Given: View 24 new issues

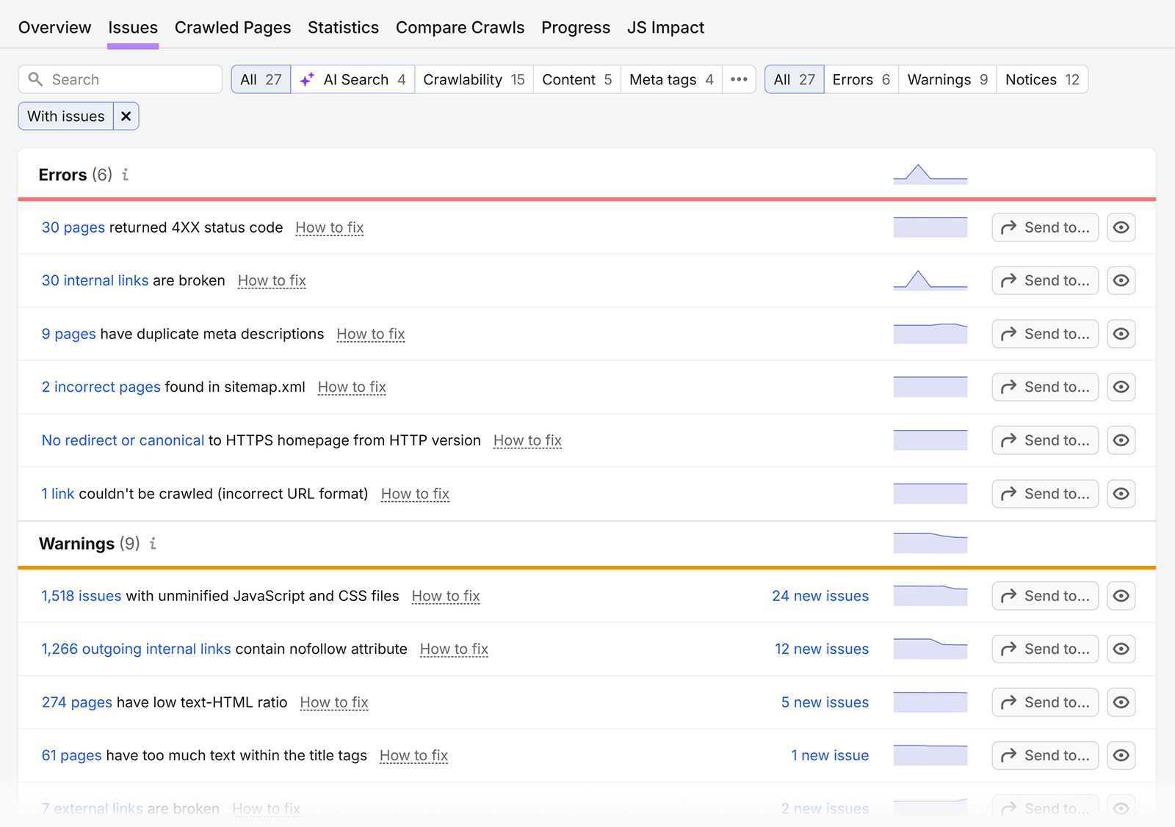Looking at the screenshot, I should pyautogui.click(x=820, y=596).
